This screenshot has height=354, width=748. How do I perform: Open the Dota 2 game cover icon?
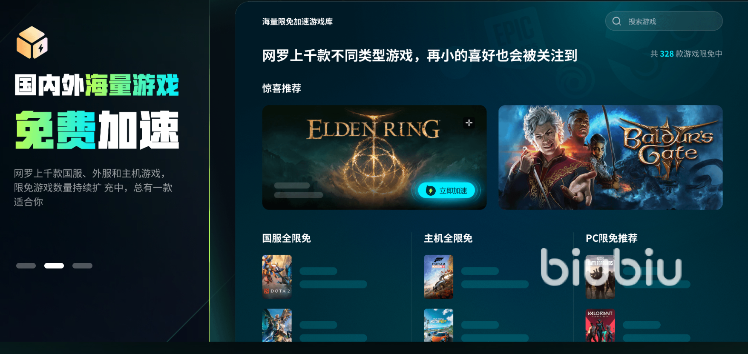pos(277,277)
